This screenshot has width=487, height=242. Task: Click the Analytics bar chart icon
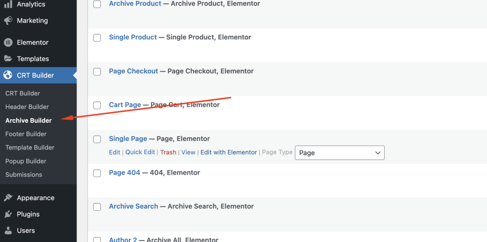point(8,4)
